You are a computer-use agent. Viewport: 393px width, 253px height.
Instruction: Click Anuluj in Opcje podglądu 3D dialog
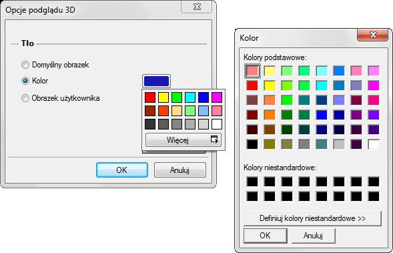coord(180,170)
